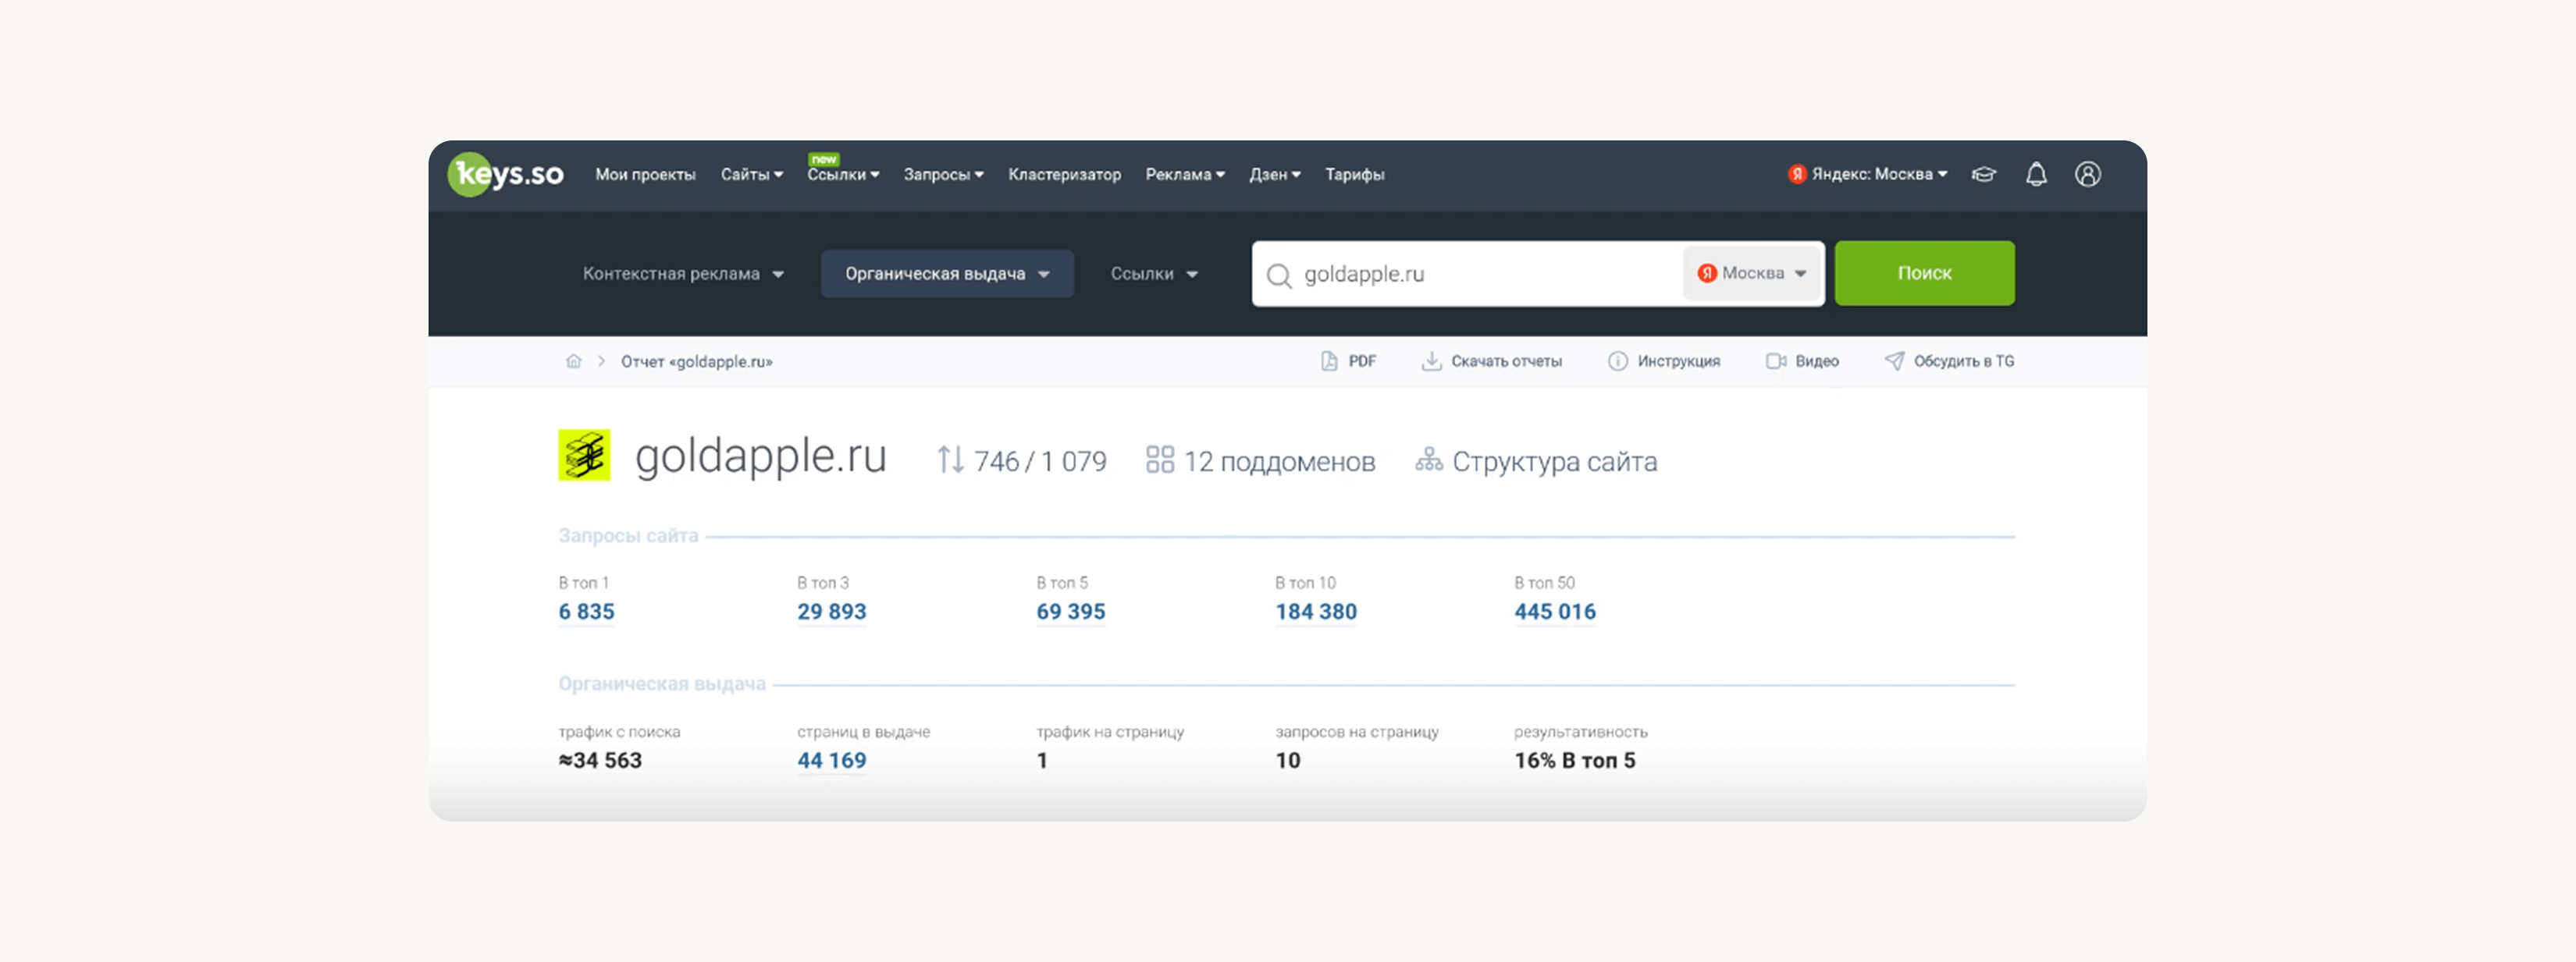
Task: Click the В топ 5 value 69 395
Action: (1071, 612)
